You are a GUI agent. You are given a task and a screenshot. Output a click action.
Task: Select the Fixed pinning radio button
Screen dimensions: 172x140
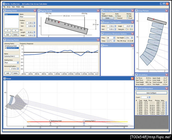[x=128, y=18]
